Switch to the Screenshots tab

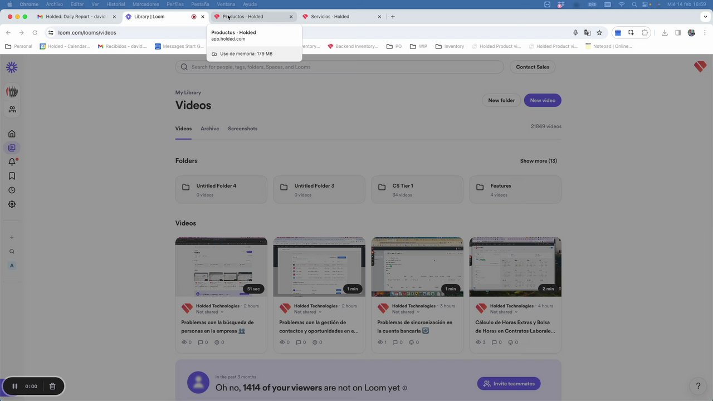pos(242,129)
